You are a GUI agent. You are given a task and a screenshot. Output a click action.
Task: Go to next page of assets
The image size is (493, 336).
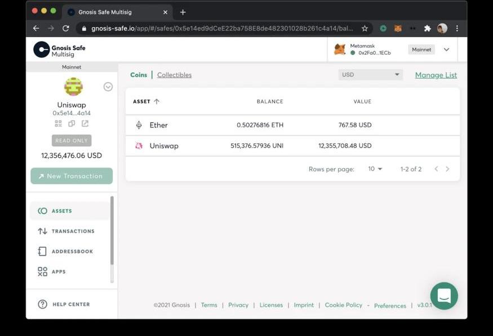pos(447,169)
